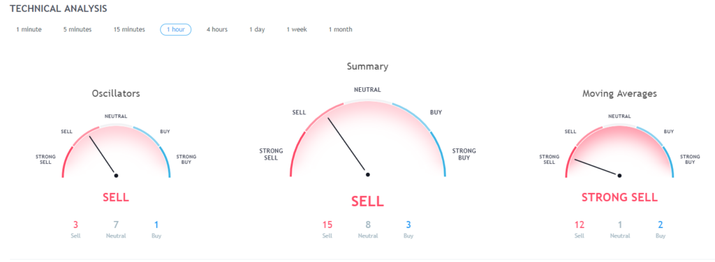715x262 pixels.
Task: Click Moving Averages buy count 2
Action: 661,224
